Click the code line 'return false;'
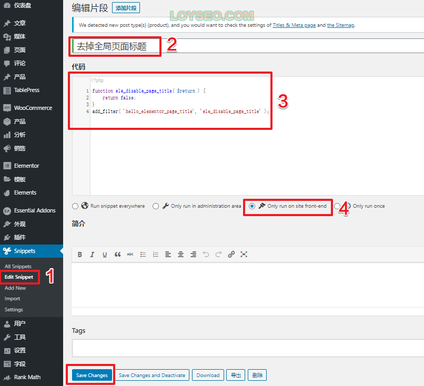This screenshot has width=424, height=386. click(119, 98)
